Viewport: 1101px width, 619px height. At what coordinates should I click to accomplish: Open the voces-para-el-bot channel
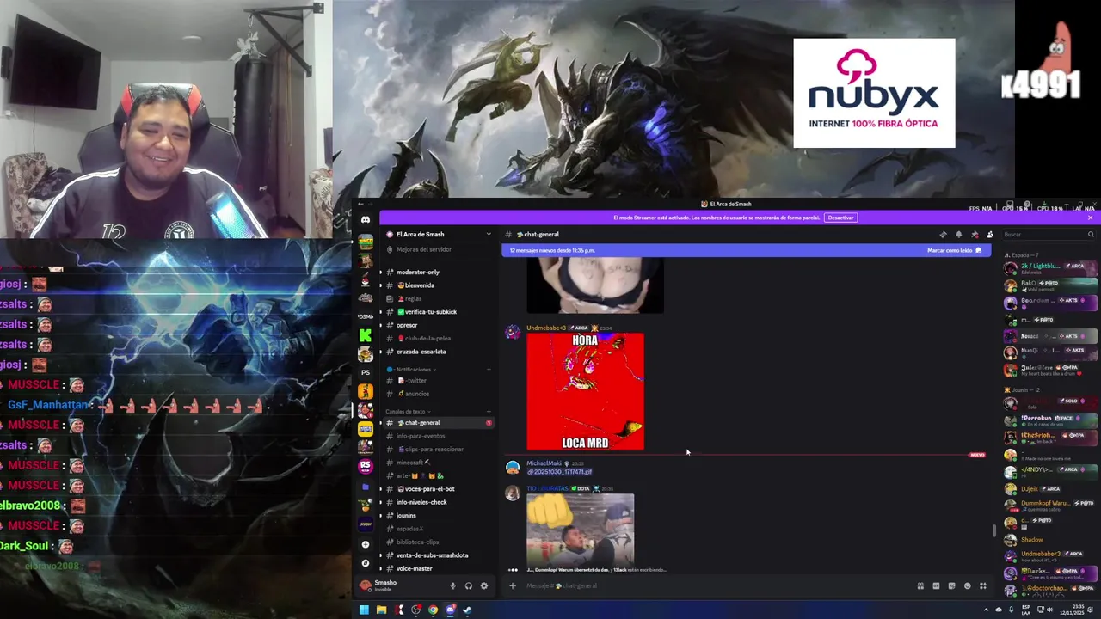click(425, 488)
